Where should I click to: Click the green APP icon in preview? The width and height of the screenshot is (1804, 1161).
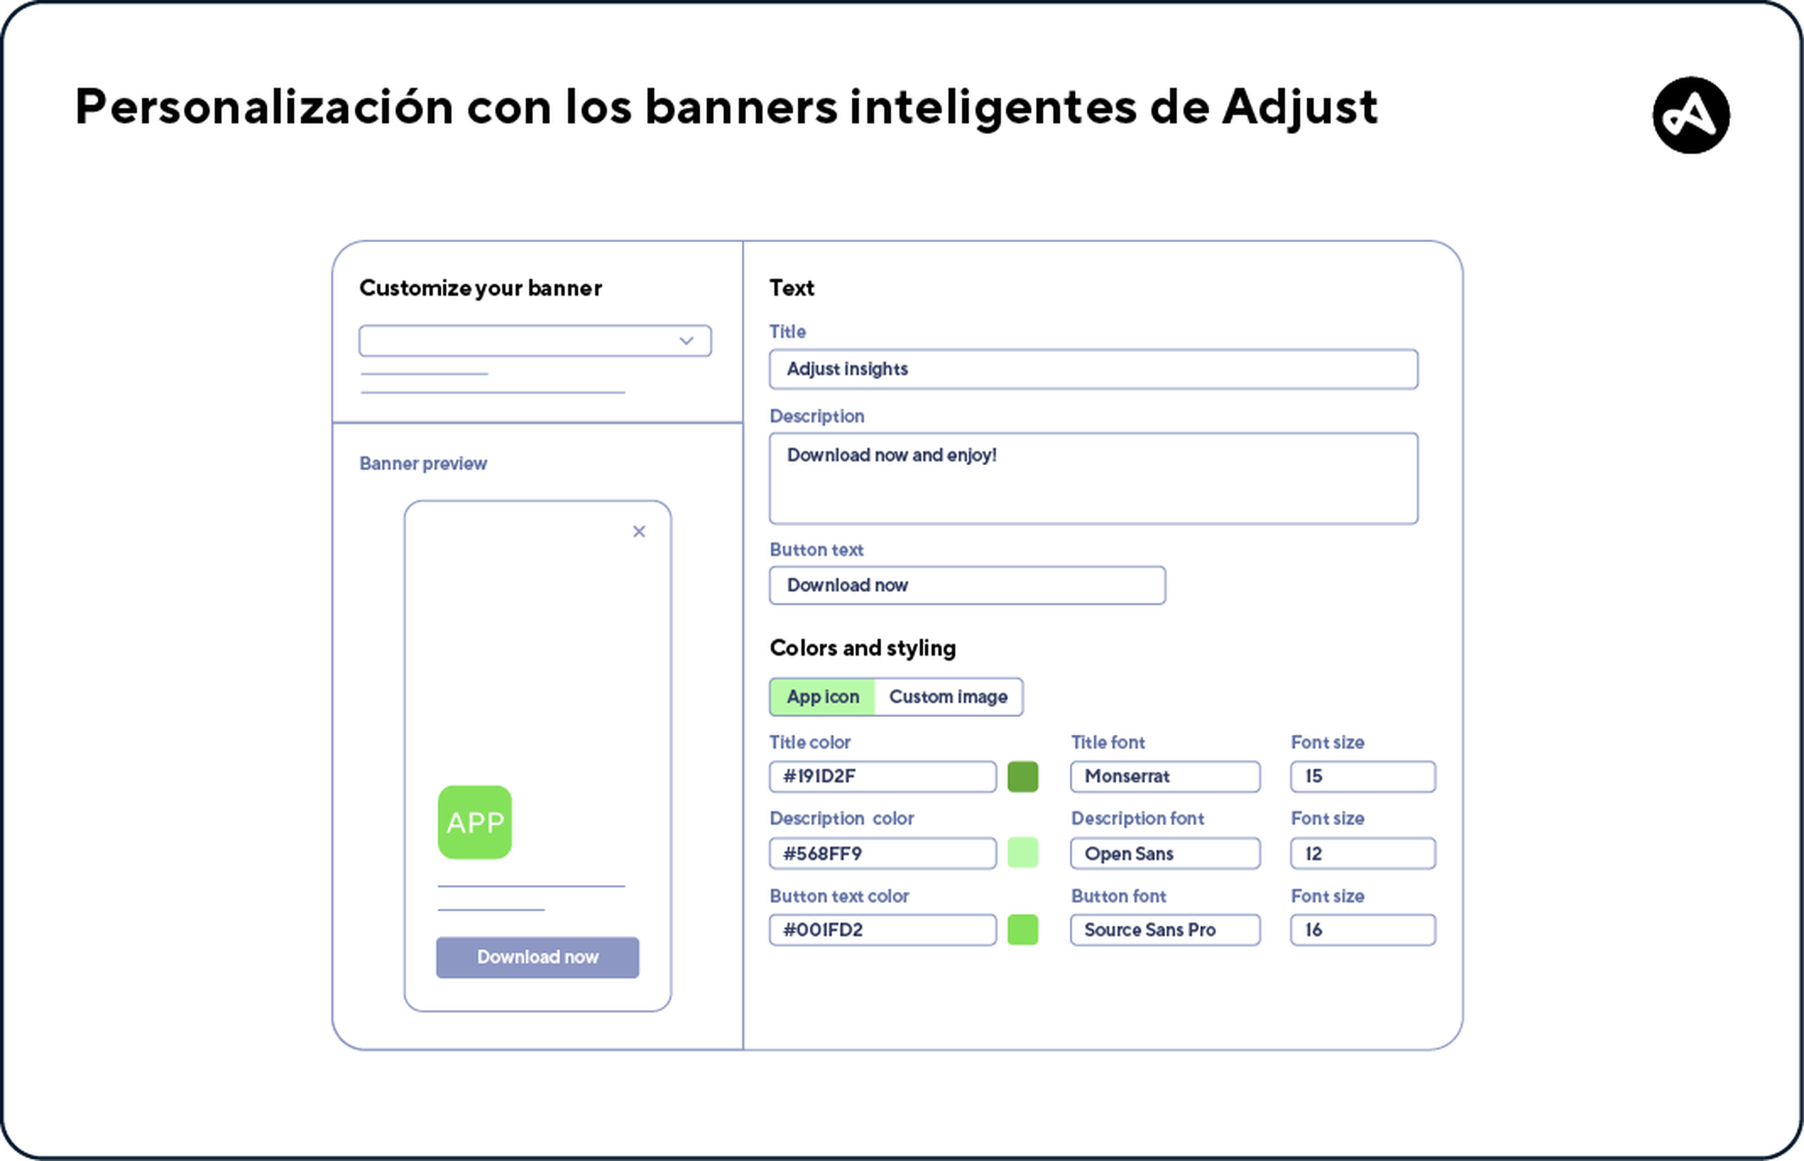click(475, 822)
